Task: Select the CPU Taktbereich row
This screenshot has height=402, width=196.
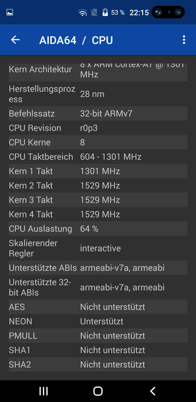Action: click(98, 157)
